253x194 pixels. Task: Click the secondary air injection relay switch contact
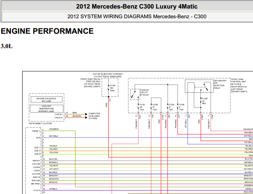[206, 87]
